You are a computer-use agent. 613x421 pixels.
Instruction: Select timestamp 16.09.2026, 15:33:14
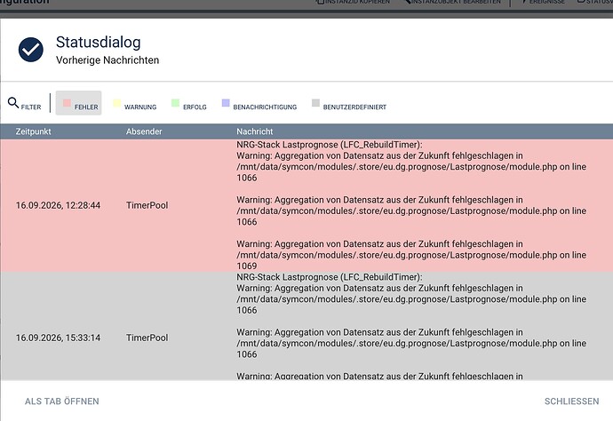[58, 338]
